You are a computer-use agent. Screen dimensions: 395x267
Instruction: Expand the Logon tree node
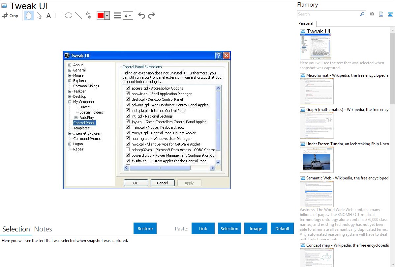70,144
